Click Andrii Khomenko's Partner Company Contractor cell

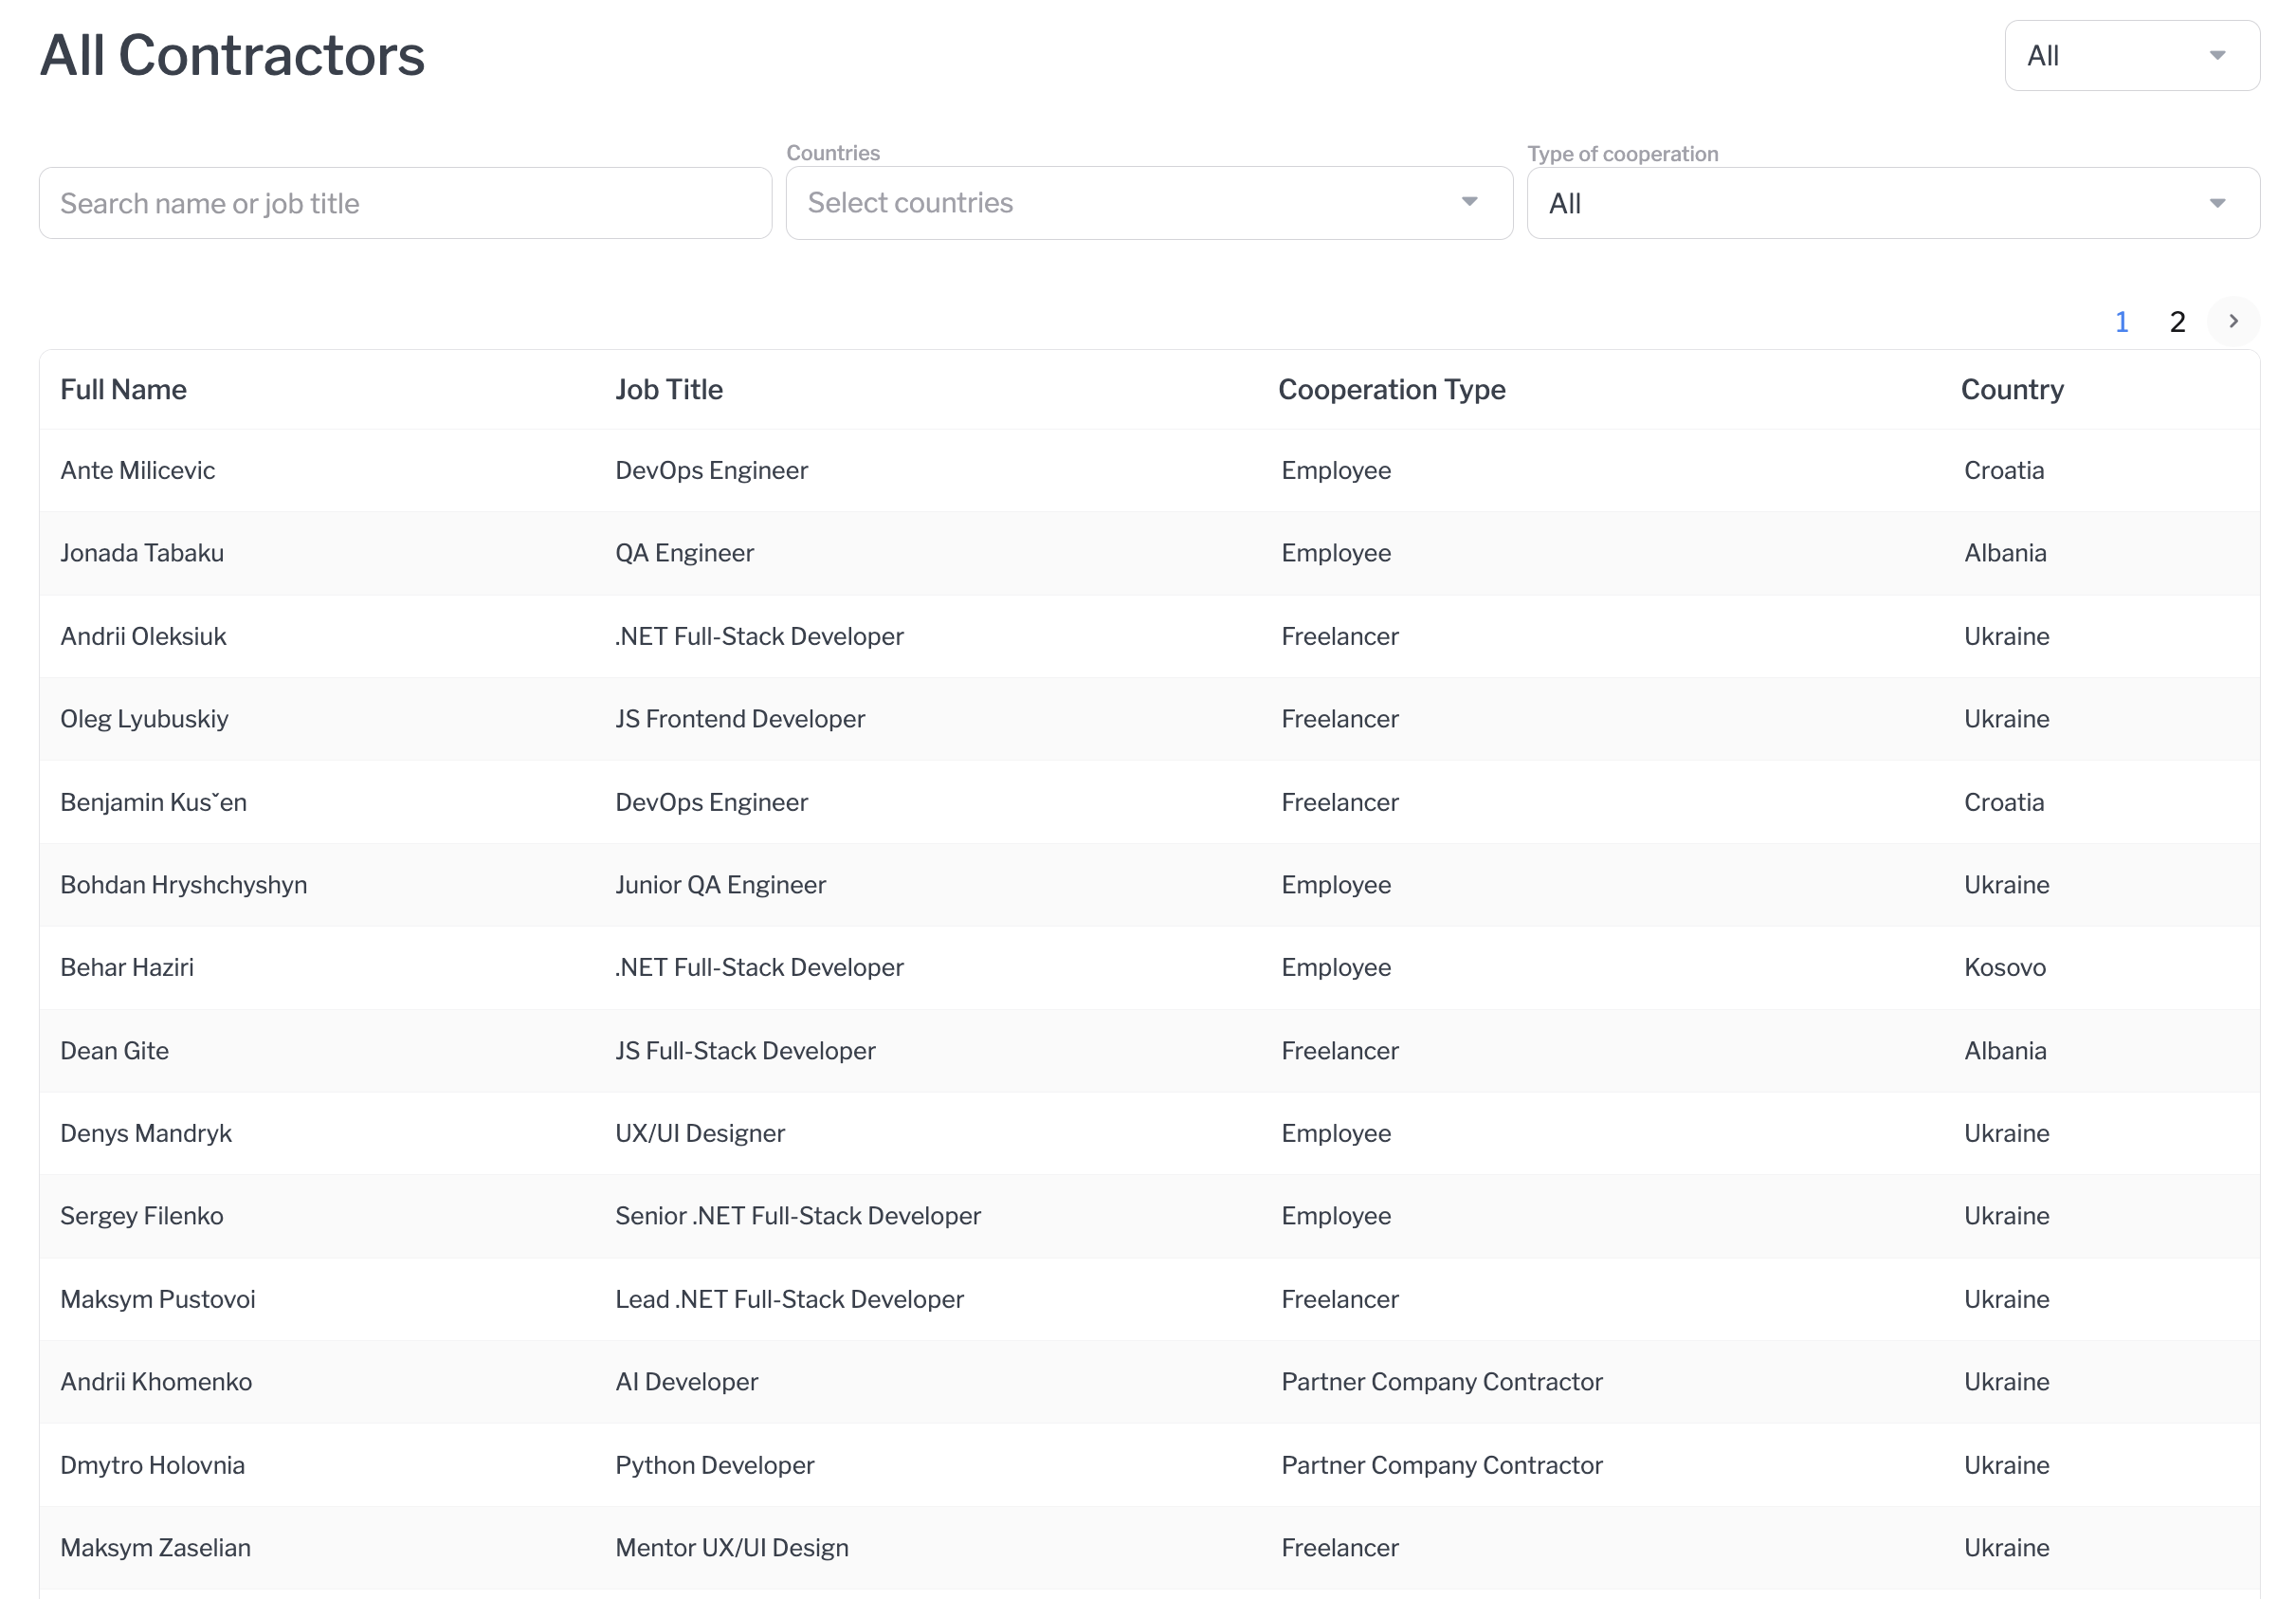click(x=1442, y=1382)
